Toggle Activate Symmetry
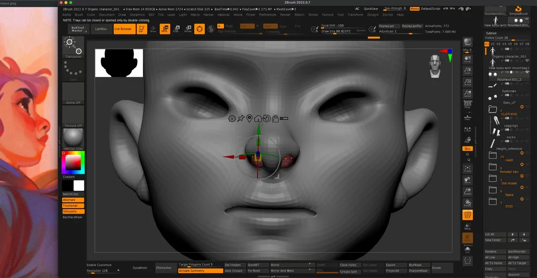The height and width of the screenshot is (278, 537). (x=201, y=271)
